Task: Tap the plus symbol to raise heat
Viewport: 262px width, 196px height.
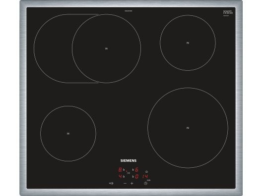Action: click(132, 183)
